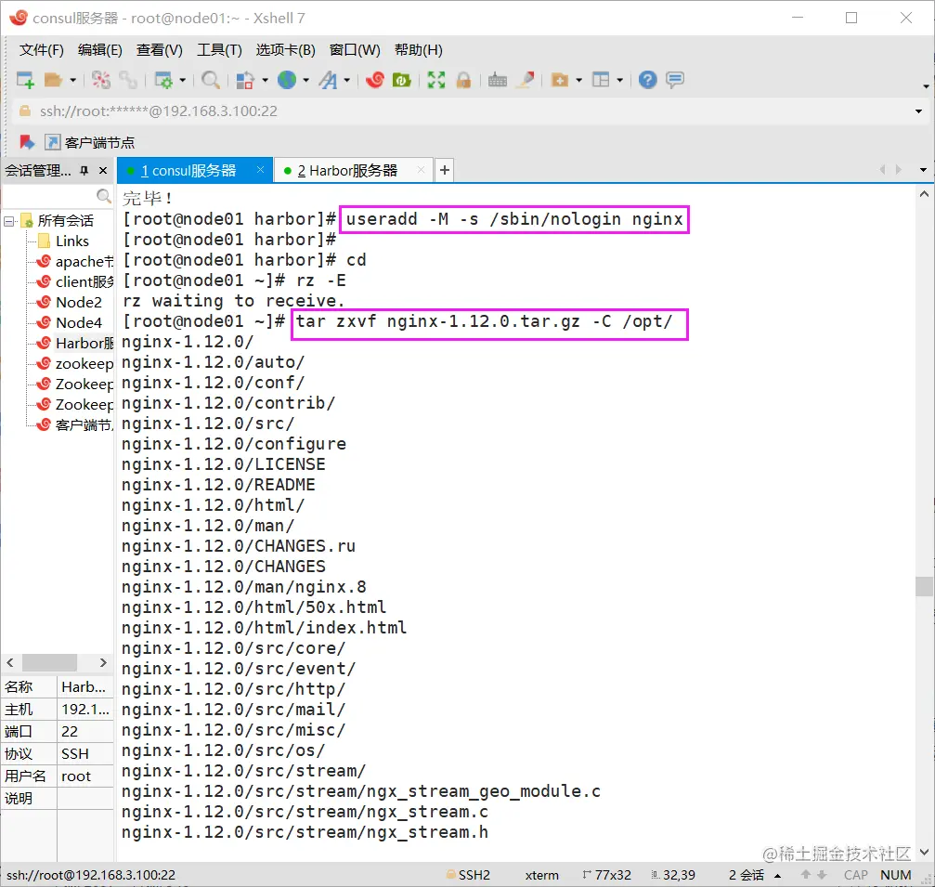Open add folder dropdown arrow
This screenshot has height=887, width=935.
pyautogui.click(x=578, y=79)
